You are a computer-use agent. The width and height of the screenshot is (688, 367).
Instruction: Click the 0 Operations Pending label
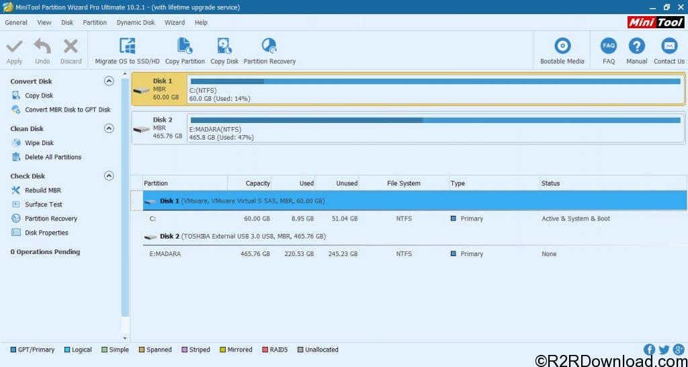click(45, 251)
